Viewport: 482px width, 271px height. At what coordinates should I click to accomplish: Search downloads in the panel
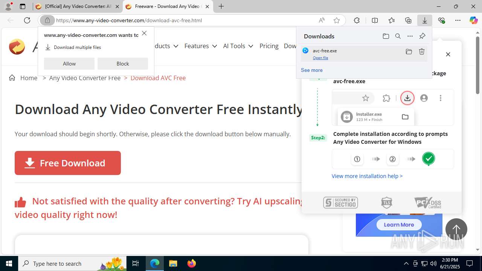coord(398,36)
